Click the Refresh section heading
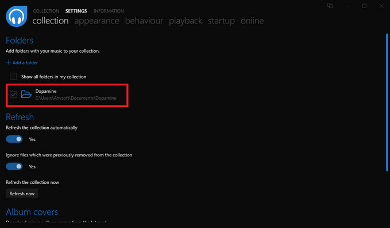 coord(20,117)
